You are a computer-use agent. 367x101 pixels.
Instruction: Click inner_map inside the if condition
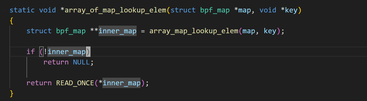click(x=67, y=52)
